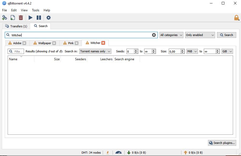
Task: Click the Pause toolbar icon
Action: (39, 18)
